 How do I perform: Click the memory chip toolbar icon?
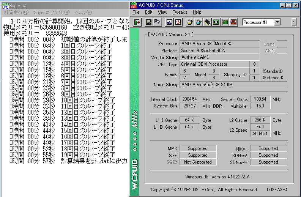[207, 22]
